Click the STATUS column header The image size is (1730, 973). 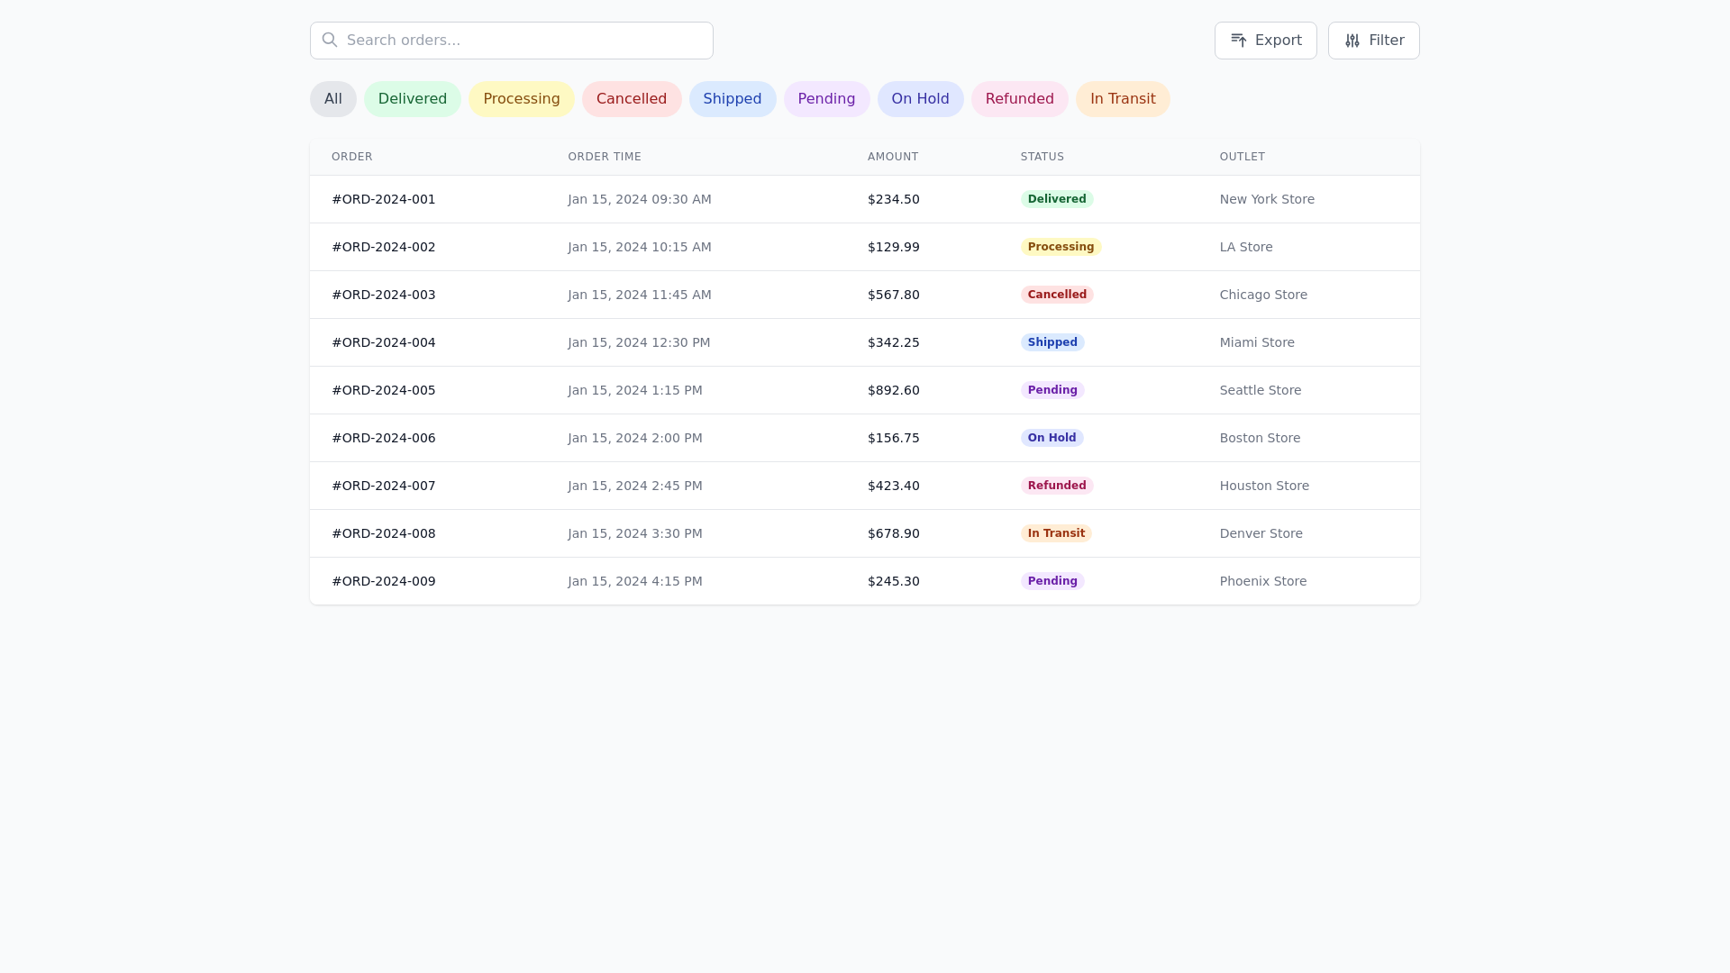click(1043, 157)
